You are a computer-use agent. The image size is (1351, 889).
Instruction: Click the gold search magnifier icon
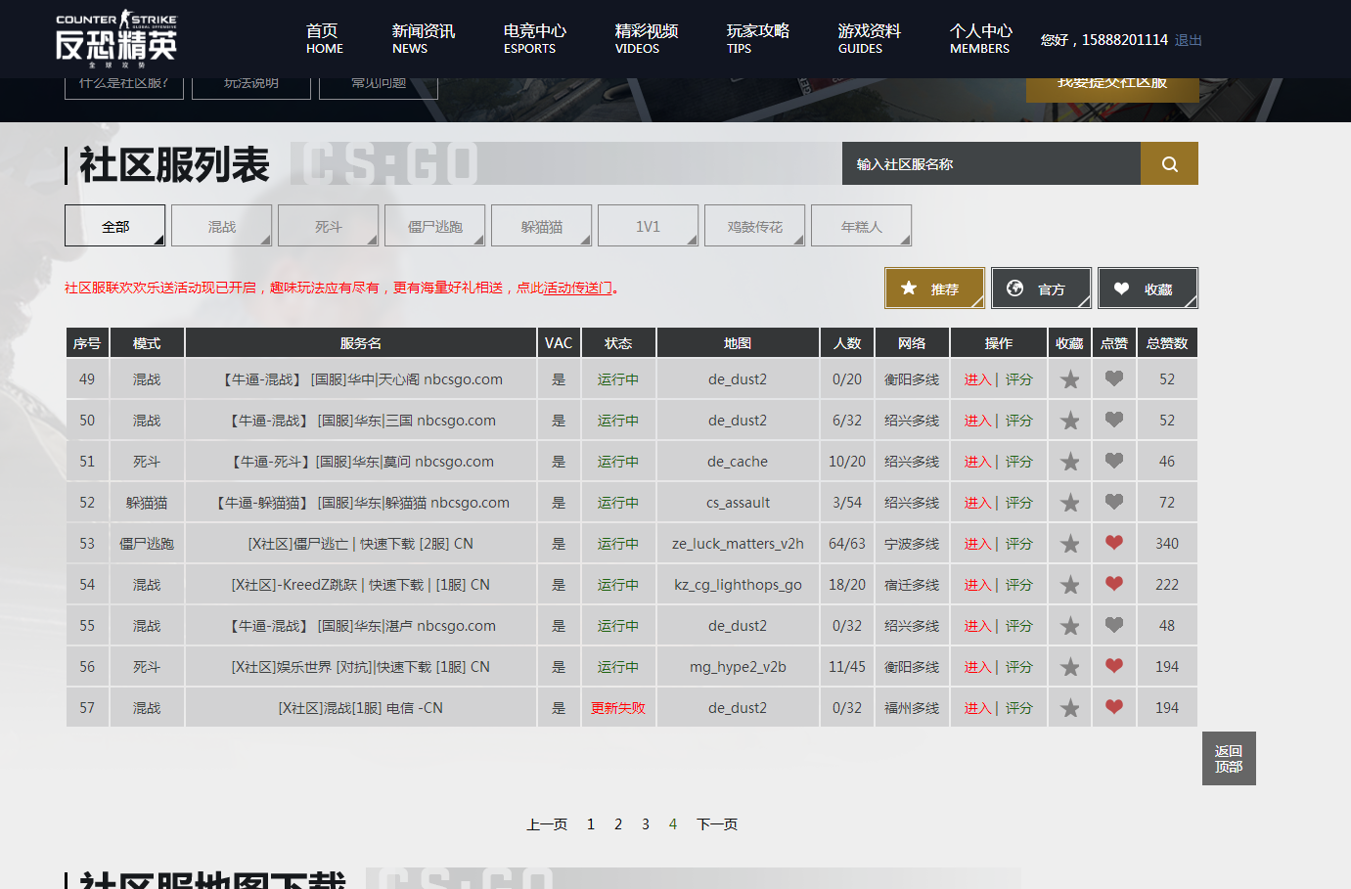[1168, 162]
